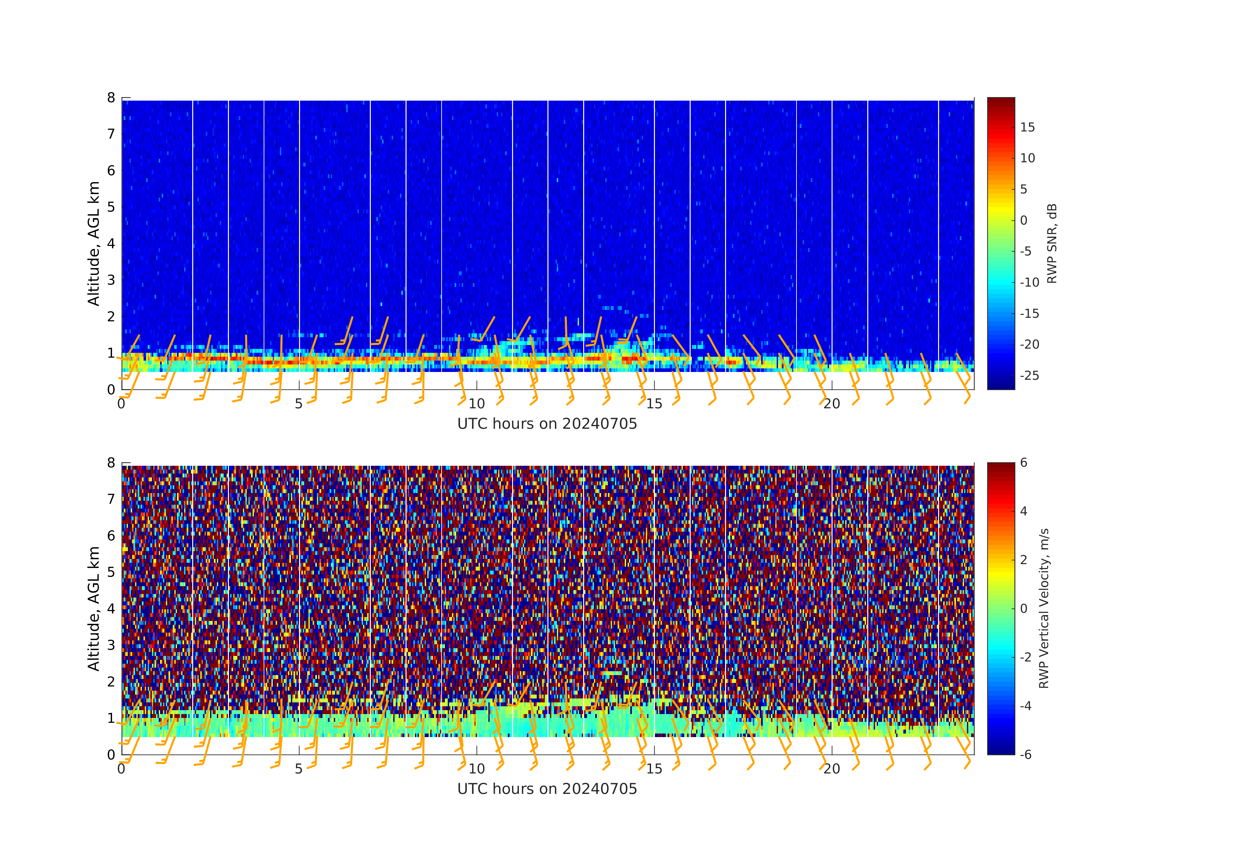
Task: Click the bottom plot's Vertical Velocity colorbar
Action: point(1000,608)
